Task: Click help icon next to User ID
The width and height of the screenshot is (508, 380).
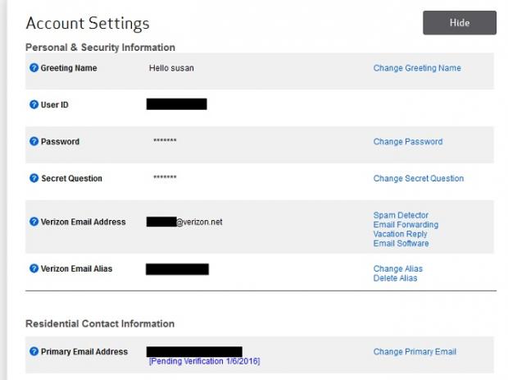Action: click(34, 105)
